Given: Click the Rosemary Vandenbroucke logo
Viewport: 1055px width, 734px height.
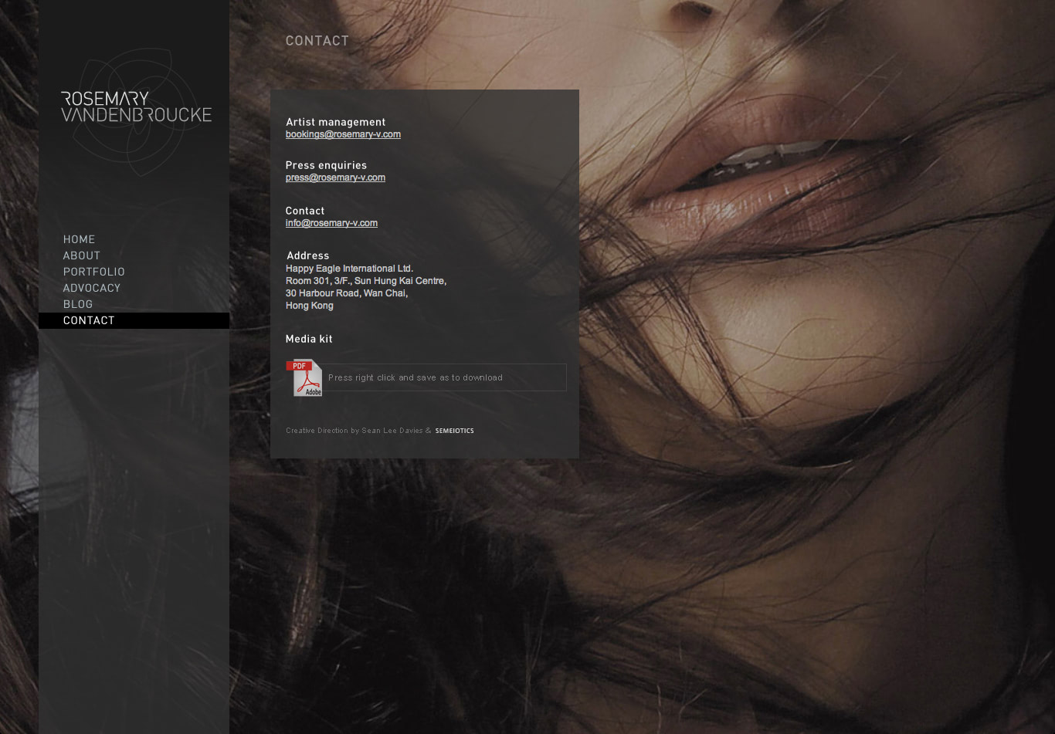Looking at the screenshot, I should 136,107.
